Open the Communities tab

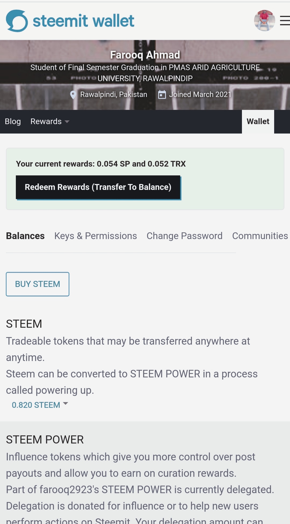pos(260,236)
